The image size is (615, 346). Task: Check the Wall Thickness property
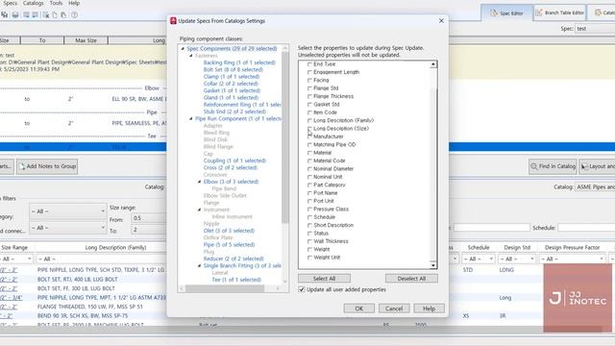pyautogui.click(x=309, y=241)
